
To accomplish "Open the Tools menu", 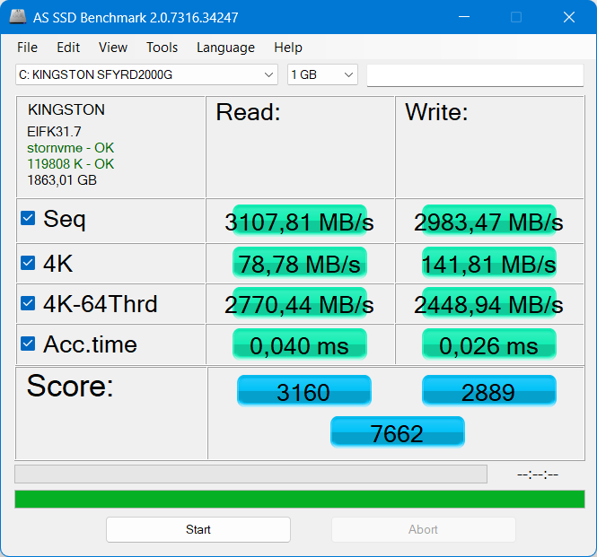I will 162,48.
